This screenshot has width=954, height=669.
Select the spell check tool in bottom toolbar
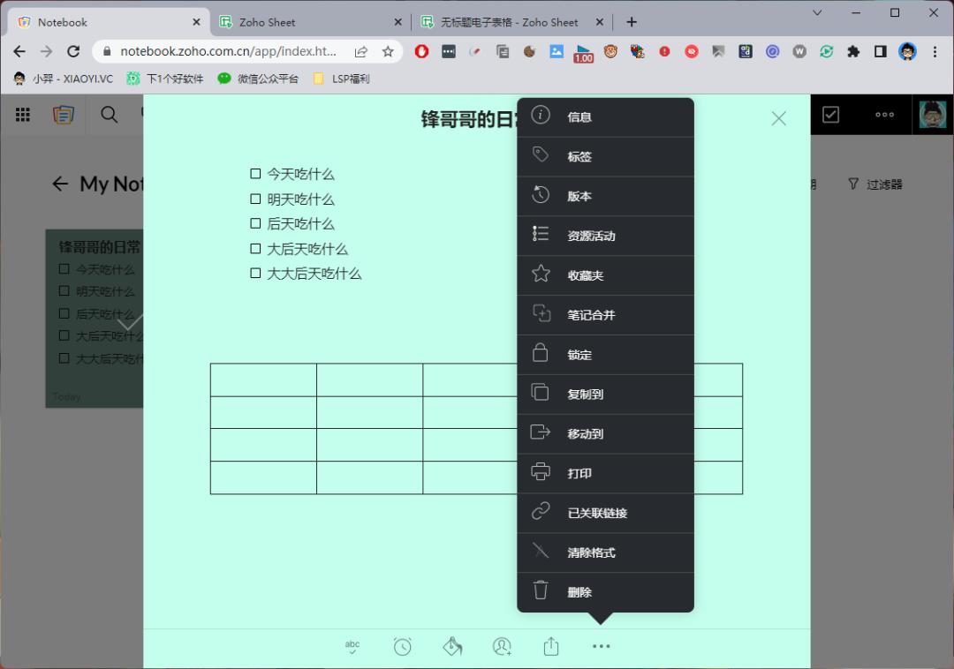point(352,645)
